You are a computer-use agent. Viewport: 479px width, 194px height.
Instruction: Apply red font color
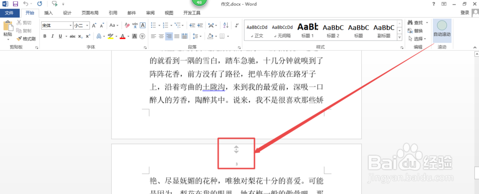click(x=123, y=36)
